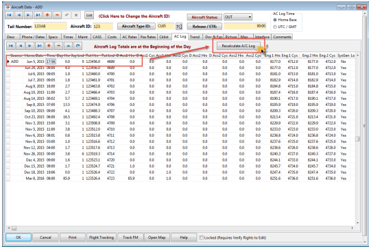Delete AC Log entry with log toolbar minus icon
The image size is (369, 247).
pos(58,46)
